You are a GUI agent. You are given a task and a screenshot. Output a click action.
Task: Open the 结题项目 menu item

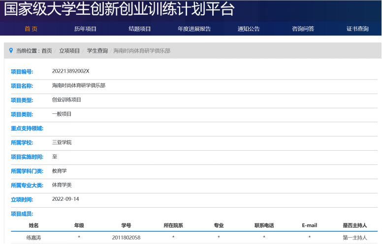(x=140, y=29)
